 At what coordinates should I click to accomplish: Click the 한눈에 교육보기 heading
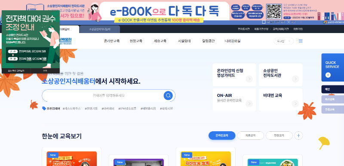61,136
